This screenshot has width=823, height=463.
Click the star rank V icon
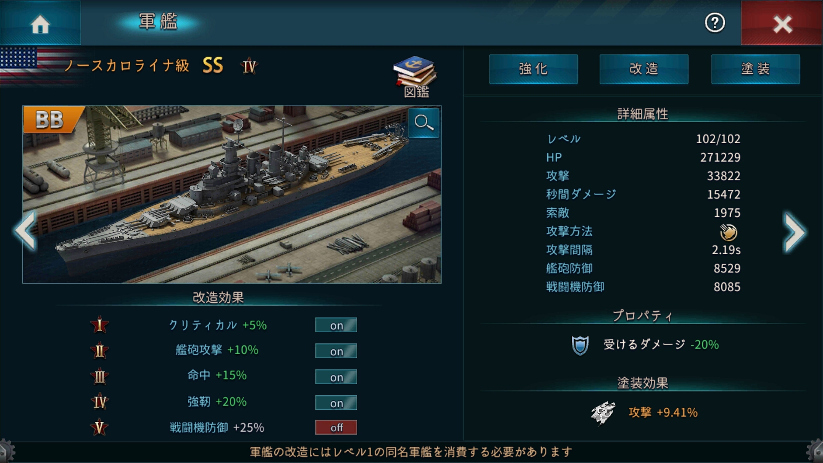(x=99, y=427)
